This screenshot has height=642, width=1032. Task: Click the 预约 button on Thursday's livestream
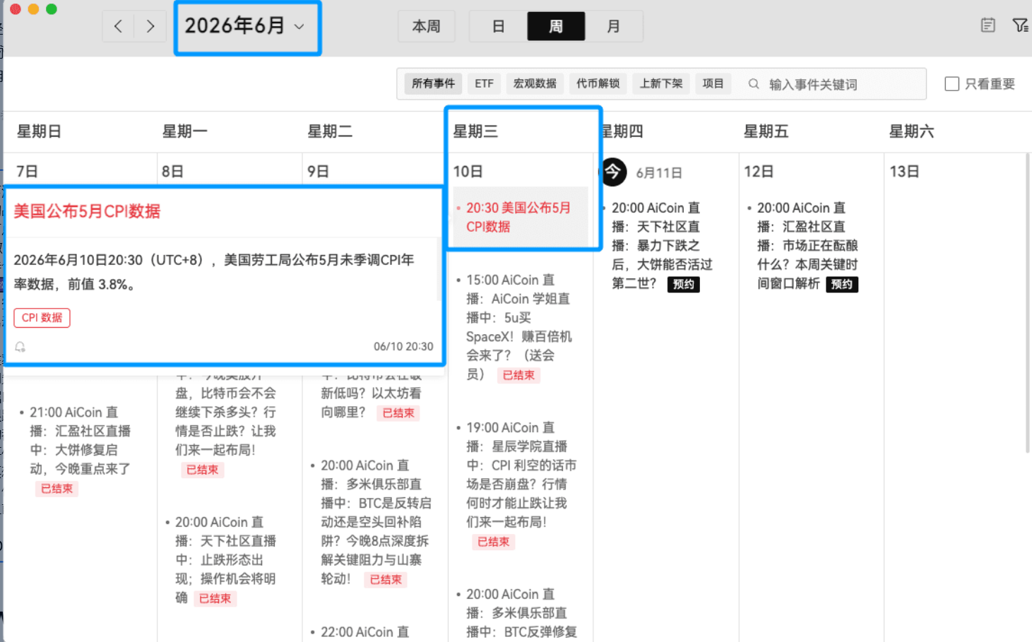pos(683,284)
